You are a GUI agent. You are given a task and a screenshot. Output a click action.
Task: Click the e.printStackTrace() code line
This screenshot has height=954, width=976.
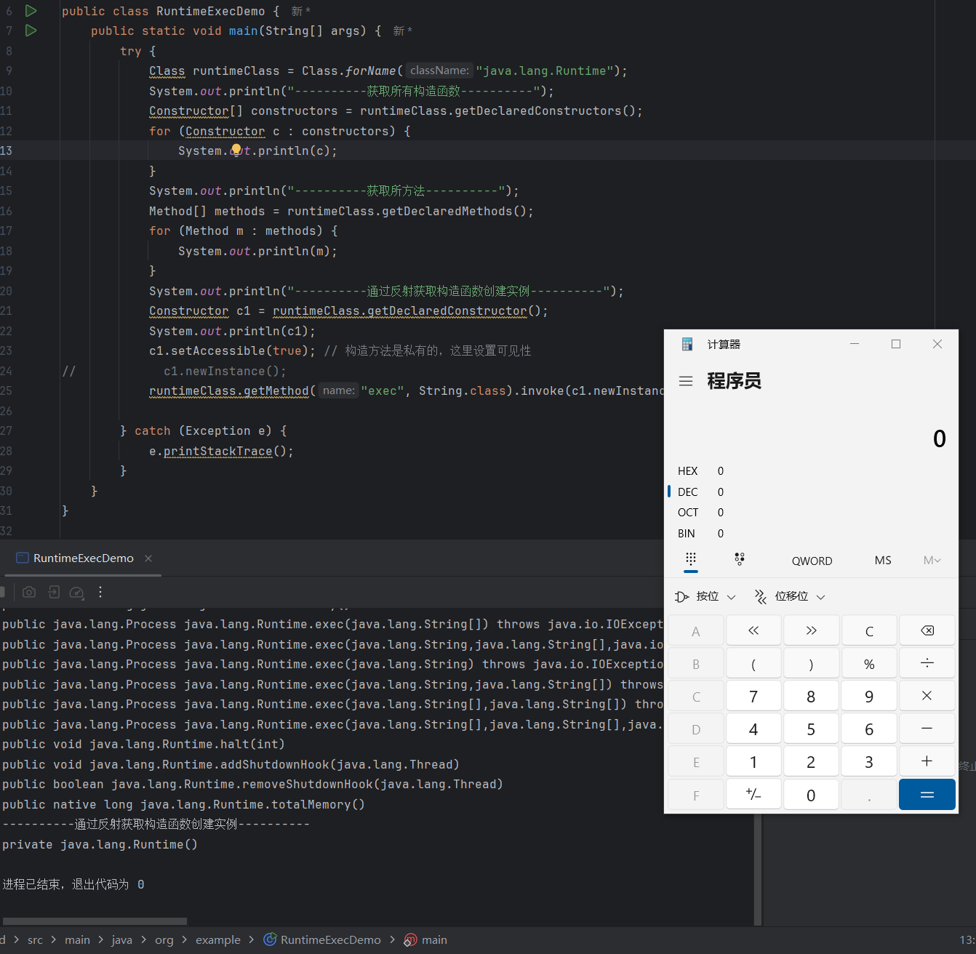pyautogui.click(x=221, y=451)
